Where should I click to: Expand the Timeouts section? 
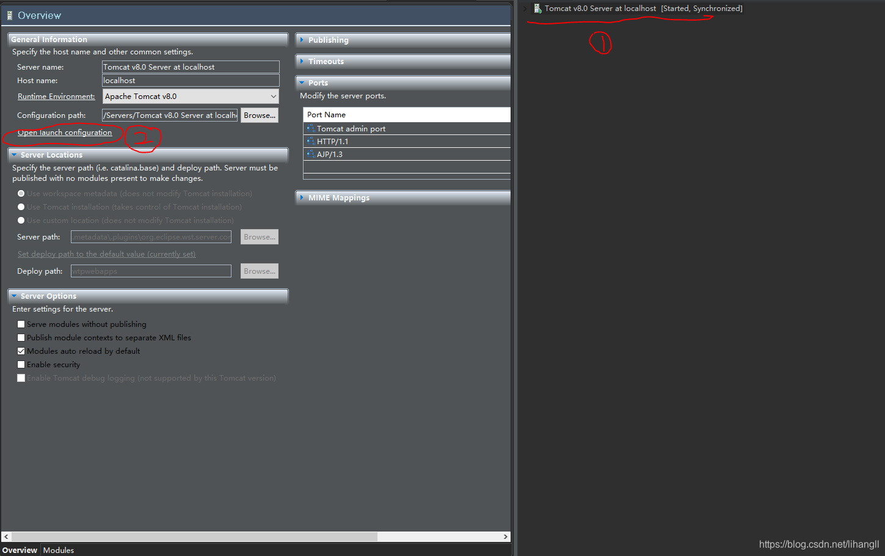(x=302, y=61)
